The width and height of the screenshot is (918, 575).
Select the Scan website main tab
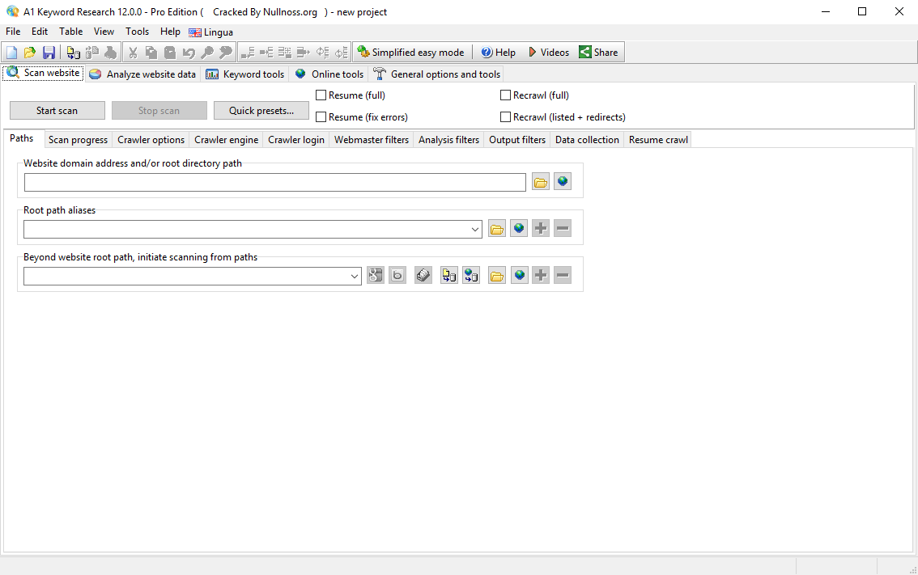tap(44, 73)
